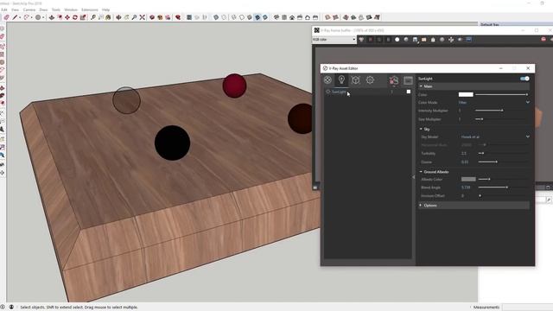Select the Push/Pull tool
The image size is (553, 311).
[52, 17]
